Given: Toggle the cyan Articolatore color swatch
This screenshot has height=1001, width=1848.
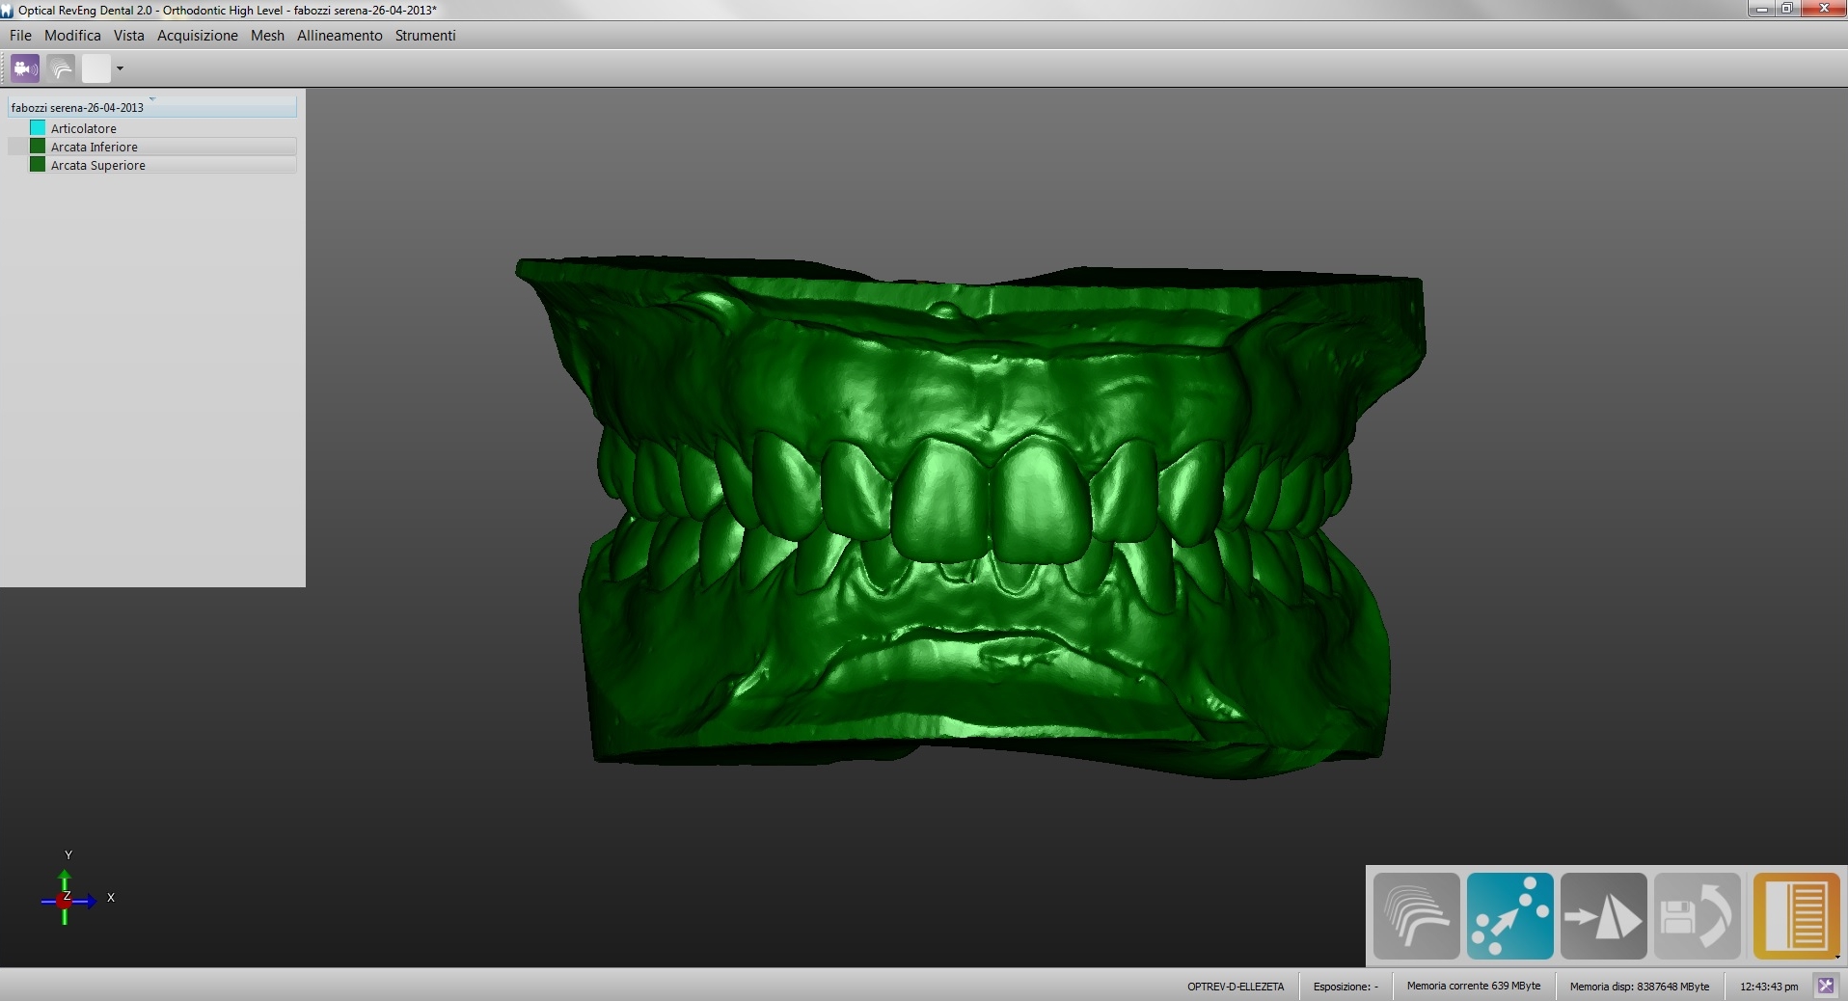Looking at the screenshot, I should [38, 128].
